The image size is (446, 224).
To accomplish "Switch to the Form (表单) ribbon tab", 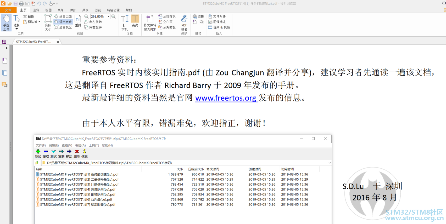I will pyautogui.click(x=61, y=10).
